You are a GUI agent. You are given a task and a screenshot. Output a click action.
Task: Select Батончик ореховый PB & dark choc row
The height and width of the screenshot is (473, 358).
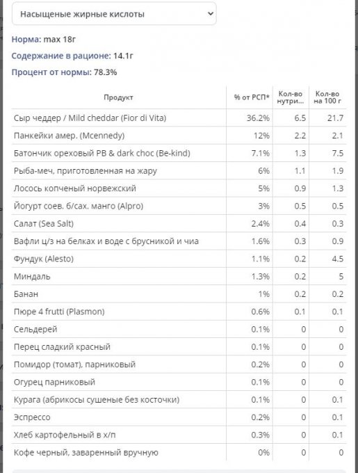coord(179,153)
